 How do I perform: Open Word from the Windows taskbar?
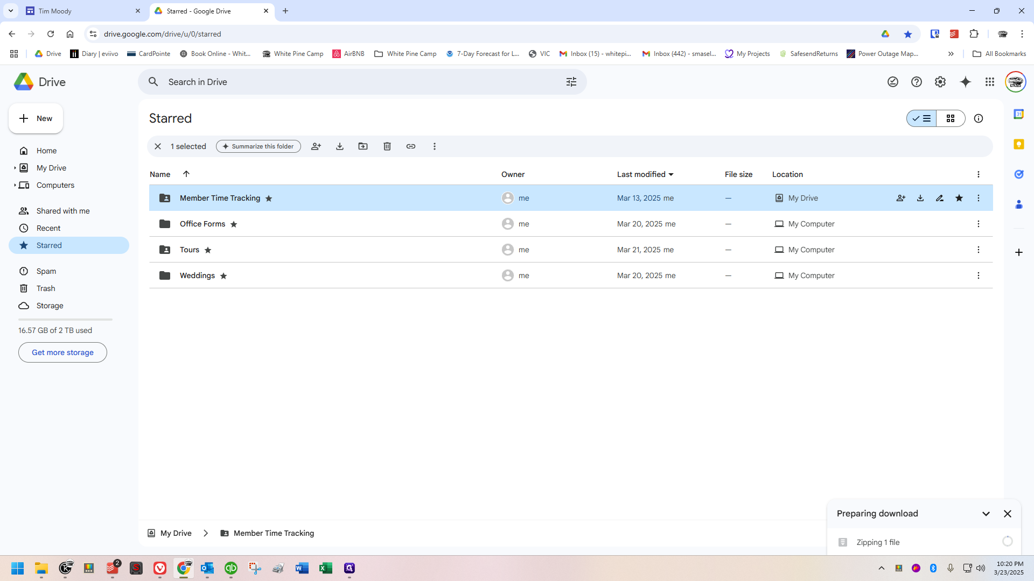click(x=302, y=568)
